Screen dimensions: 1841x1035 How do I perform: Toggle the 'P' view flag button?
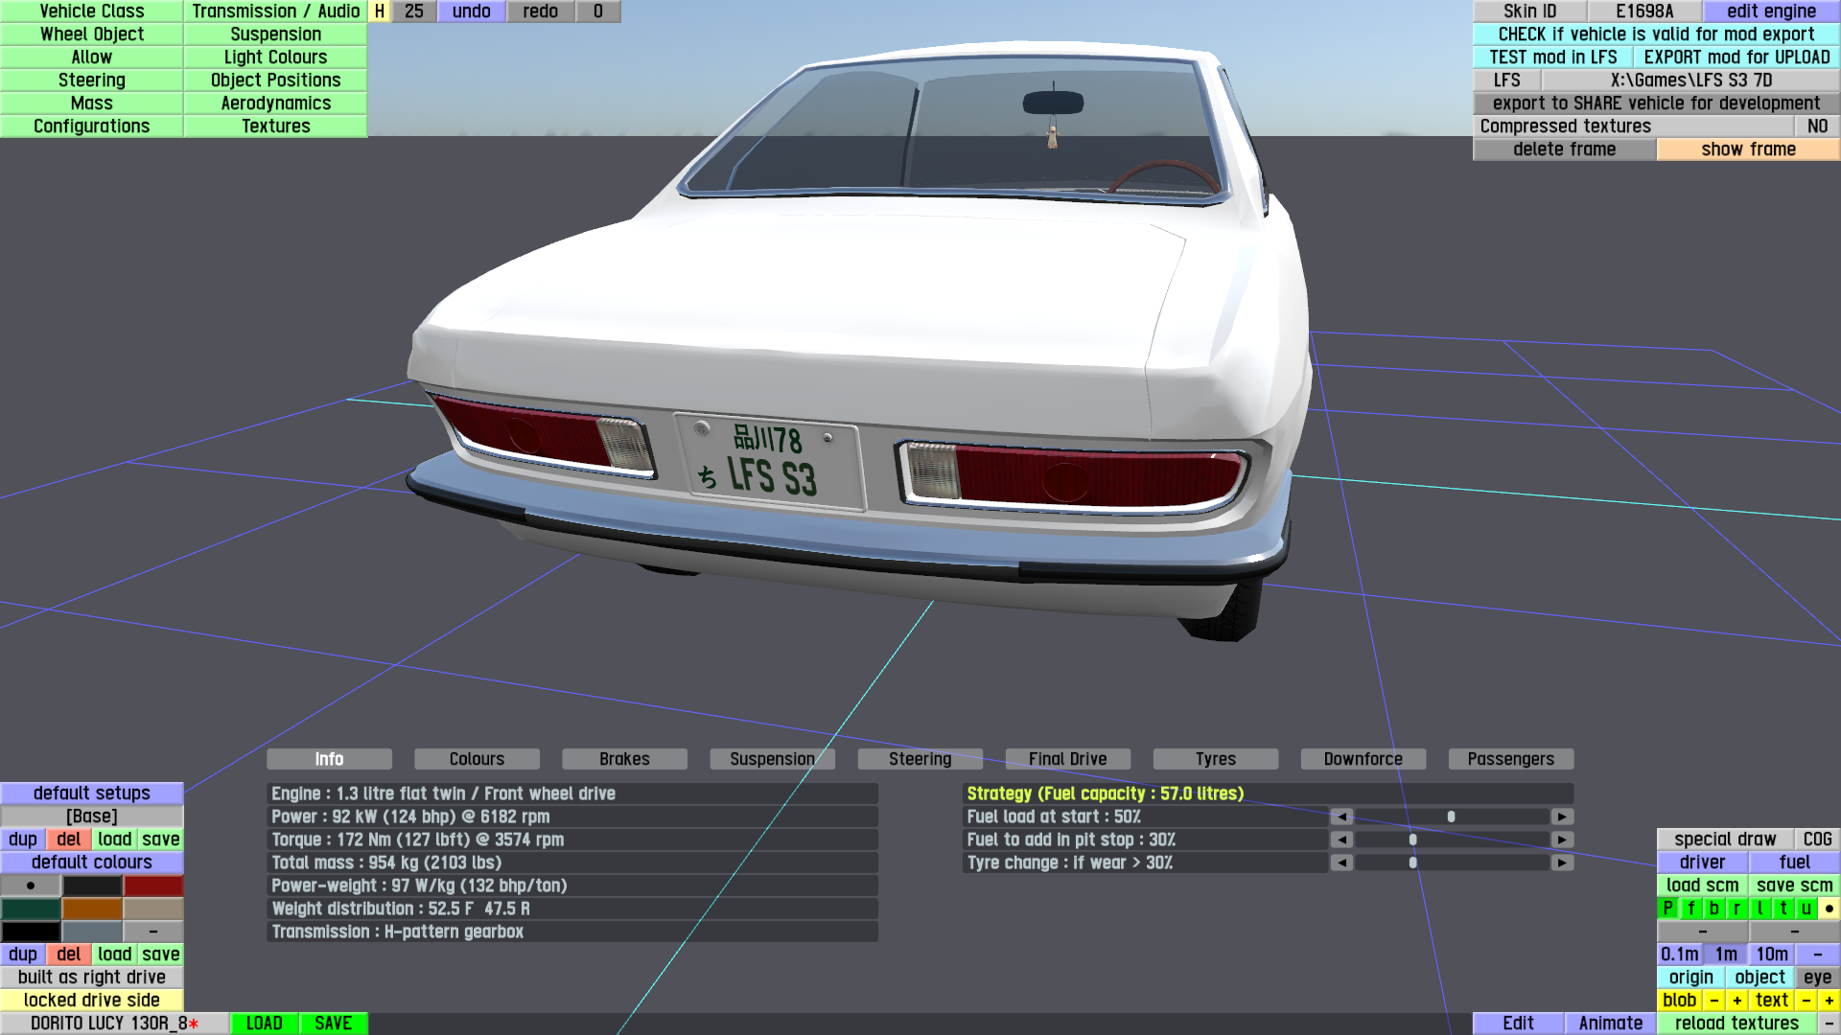pos(1667,908)
